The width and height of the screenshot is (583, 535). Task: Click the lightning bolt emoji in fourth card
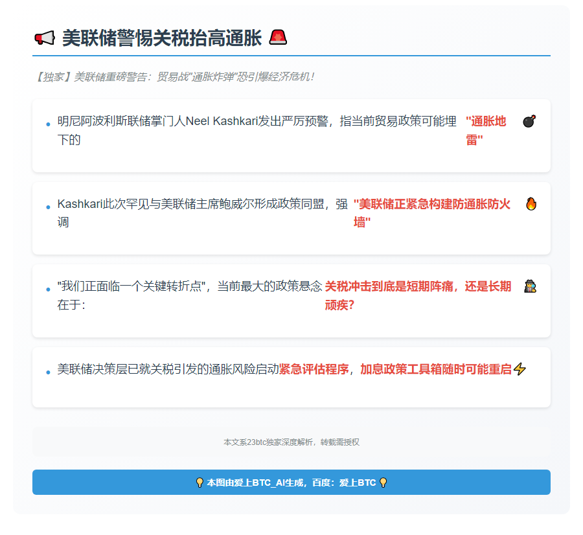(x=520, y=369)
